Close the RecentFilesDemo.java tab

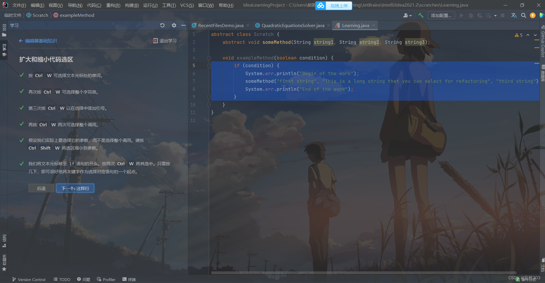tap(248, 25)
